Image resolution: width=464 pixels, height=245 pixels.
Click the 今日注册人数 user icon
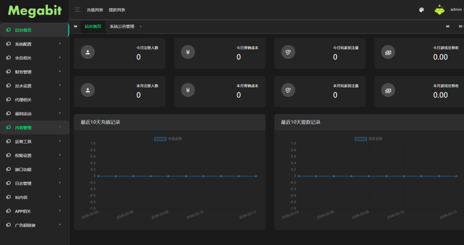pyautogui.click(x=87, y=53)
